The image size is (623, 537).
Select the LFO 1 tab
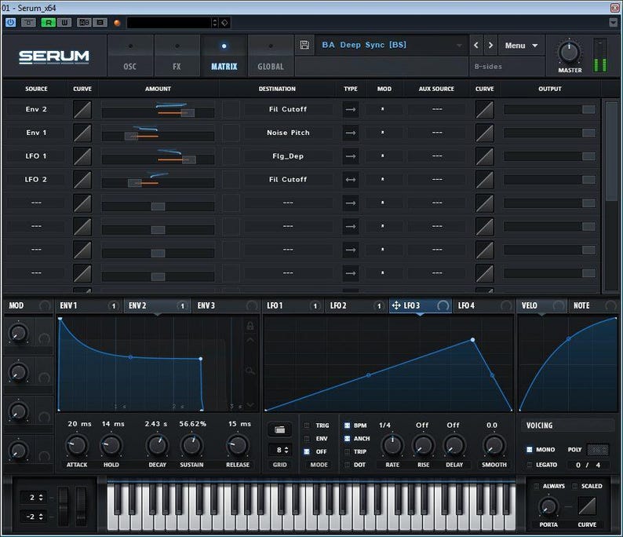(x=293, y=305)
